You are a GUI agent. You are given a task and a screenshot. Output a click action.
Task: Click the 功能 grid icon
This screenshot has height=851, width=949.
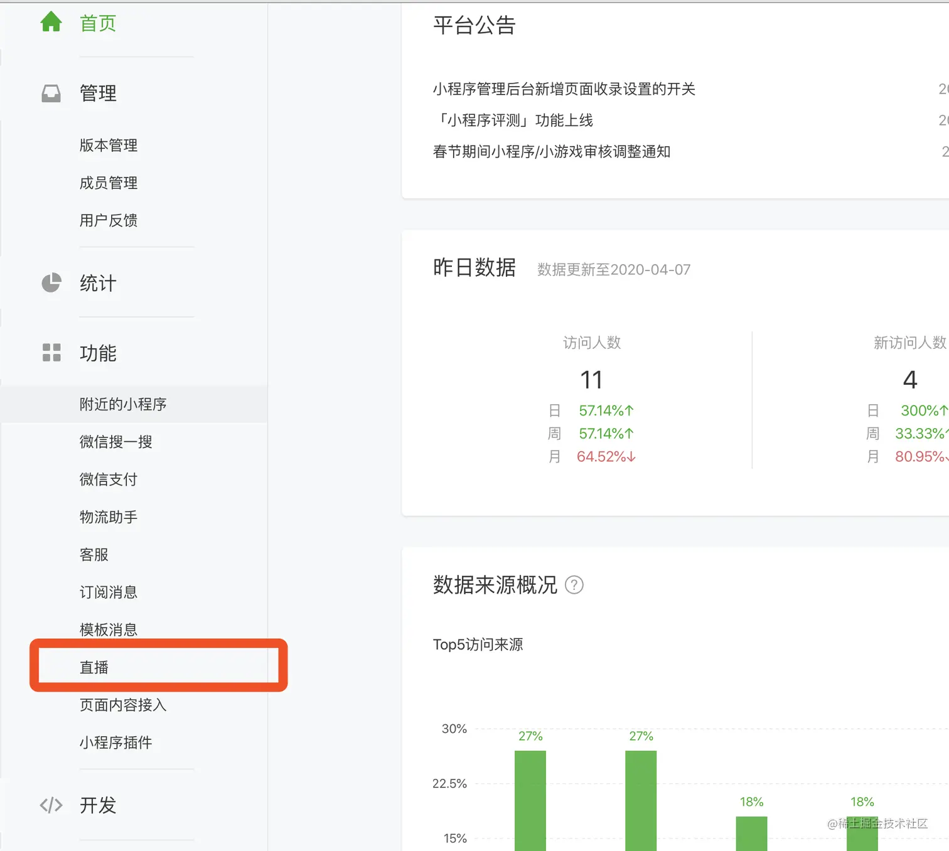pyautogui.click(x=51, y=353)
